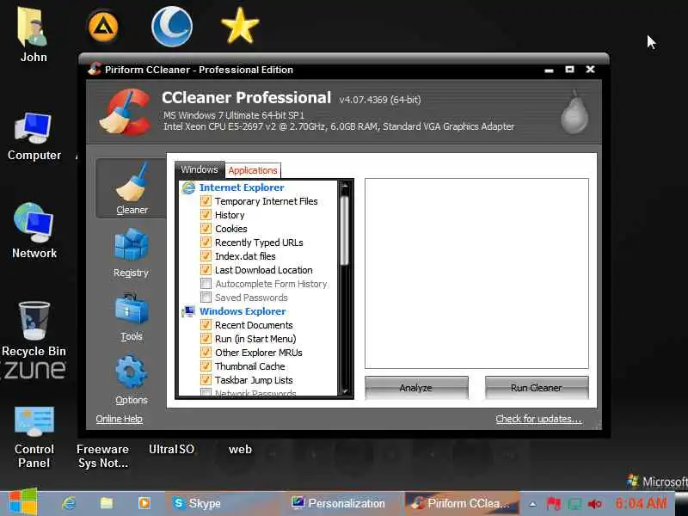Select Piriform CCleaner taskbar button

(462, 503)
